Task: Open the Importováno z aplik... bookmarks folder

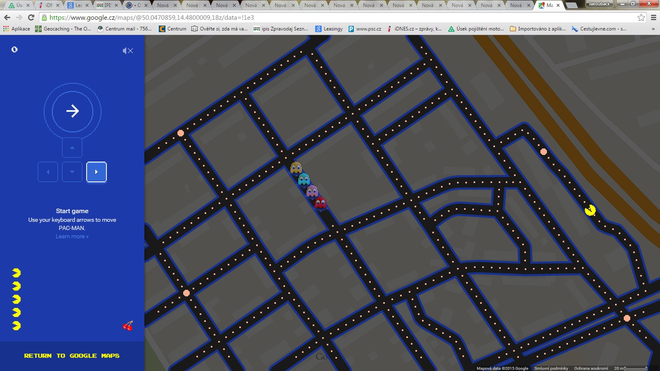Action: coord(538,29)
